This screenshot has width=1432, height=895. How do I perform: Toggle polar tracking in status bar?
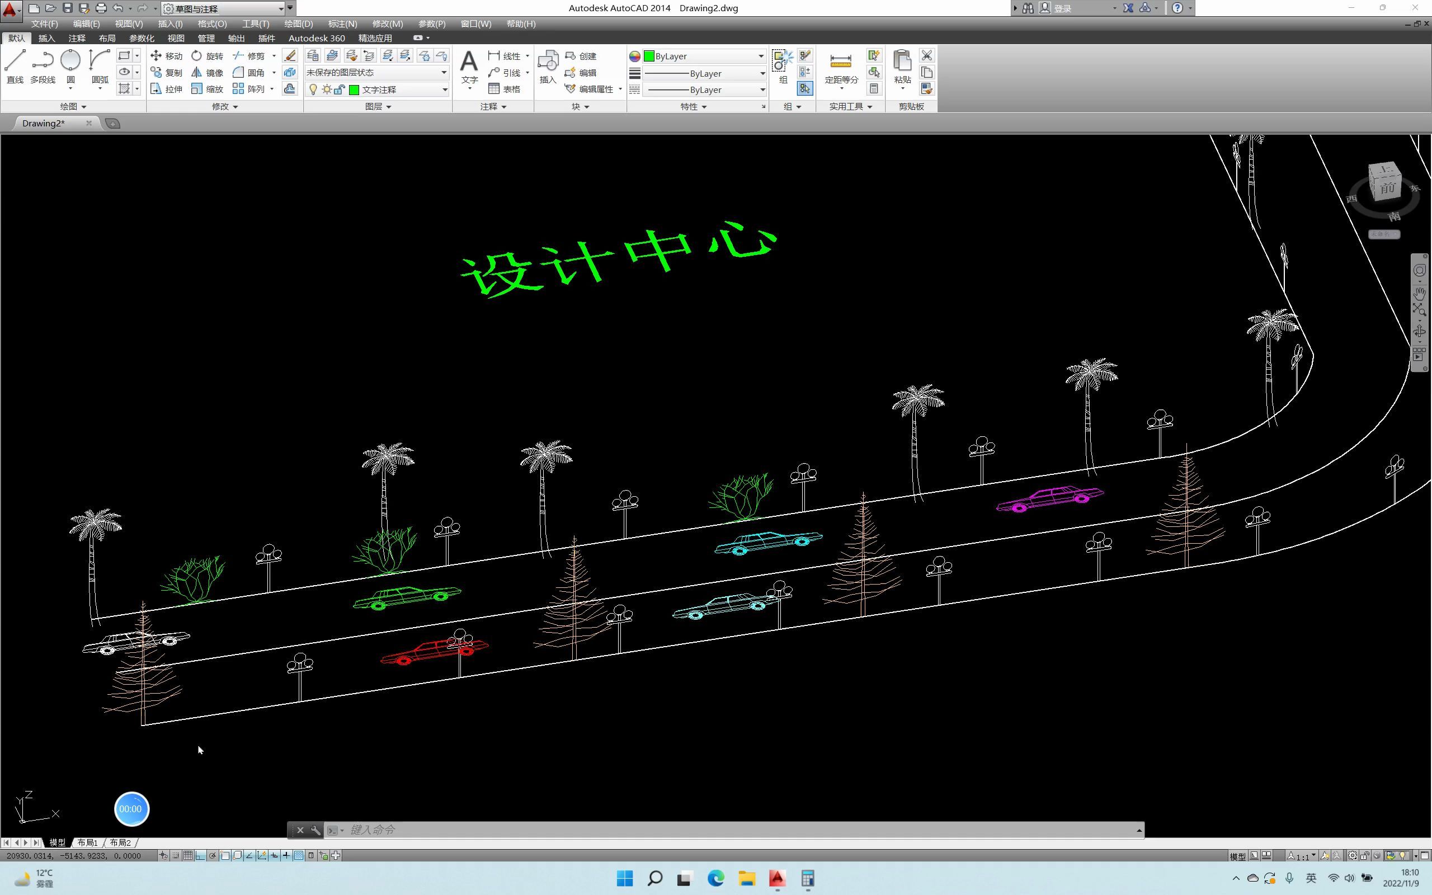coord(213,855)
